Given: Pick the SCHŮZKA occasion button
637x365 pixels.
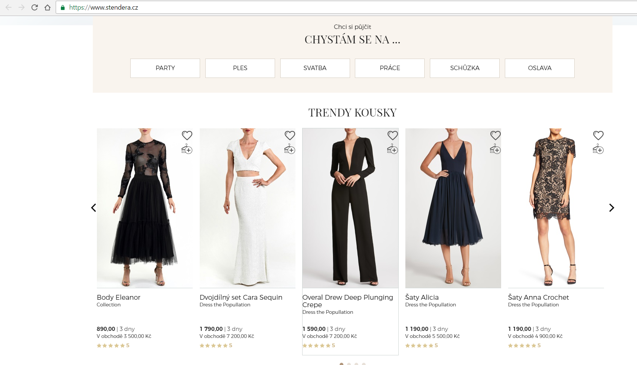Looking at the screenshot, I should pos(464,68).
